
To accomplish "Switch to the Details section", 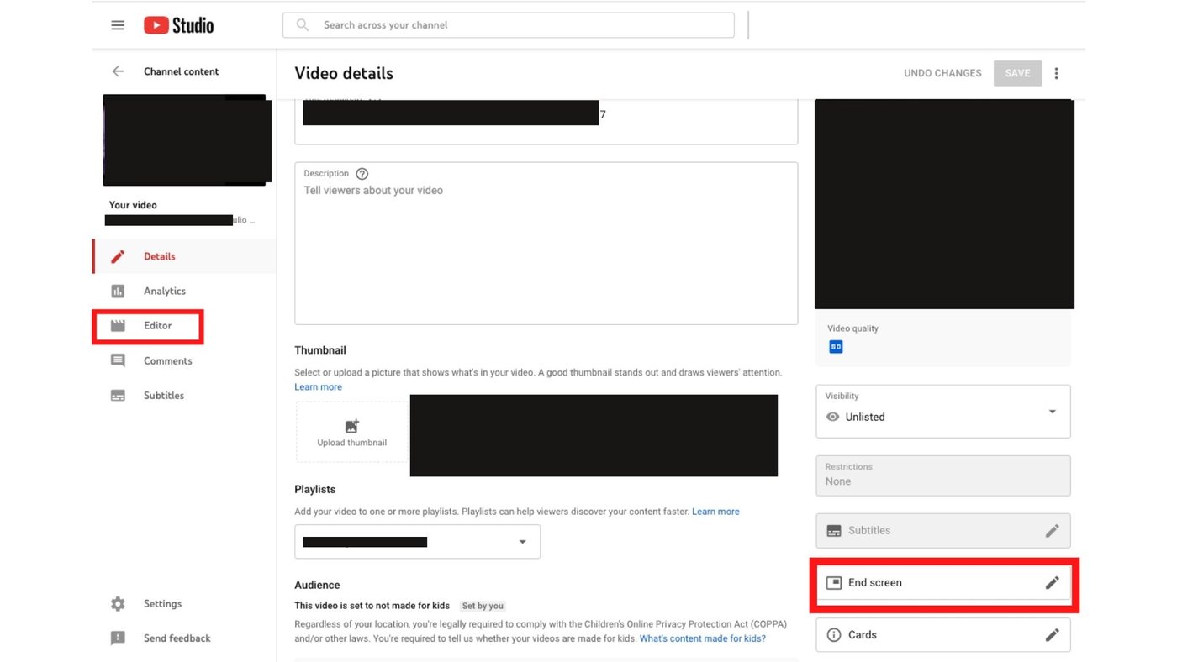I will point(160,255).
